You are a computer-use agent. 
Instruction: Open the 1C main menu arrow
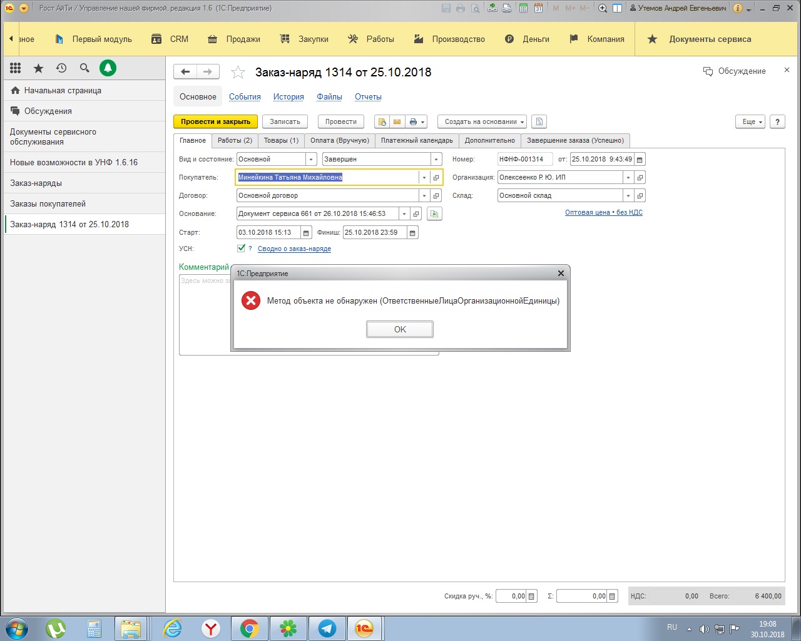coord(24,9)
